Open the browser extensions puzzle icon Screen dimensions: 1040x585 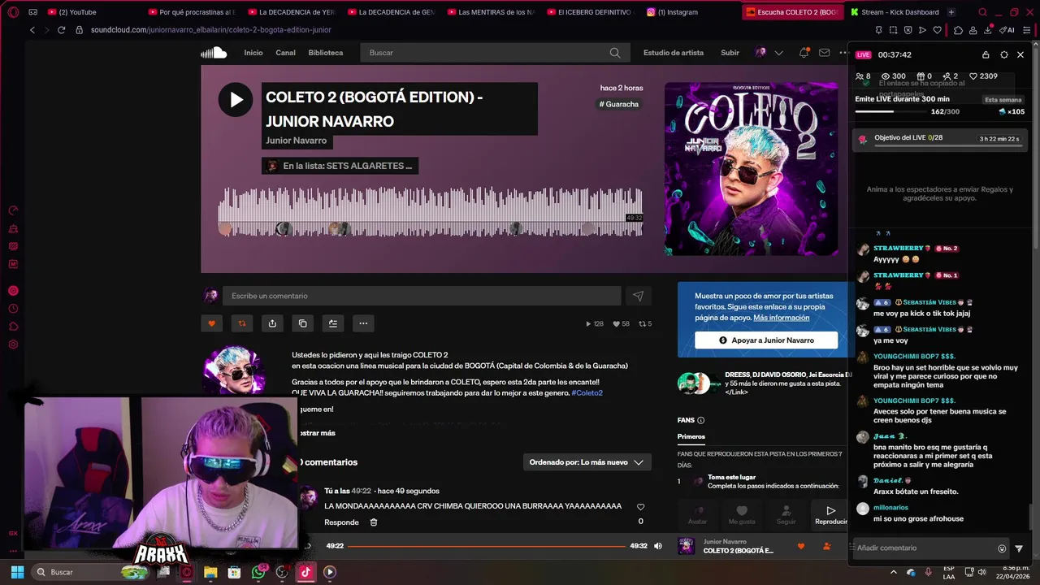(959, 30)
